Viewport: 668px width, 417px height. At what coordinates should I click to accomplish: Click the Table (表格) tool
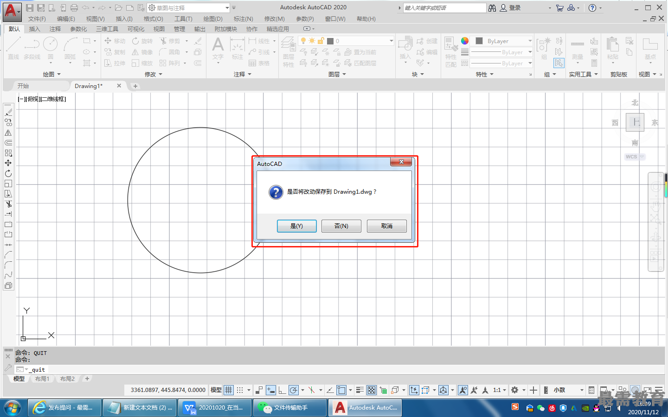pos(259,63)
